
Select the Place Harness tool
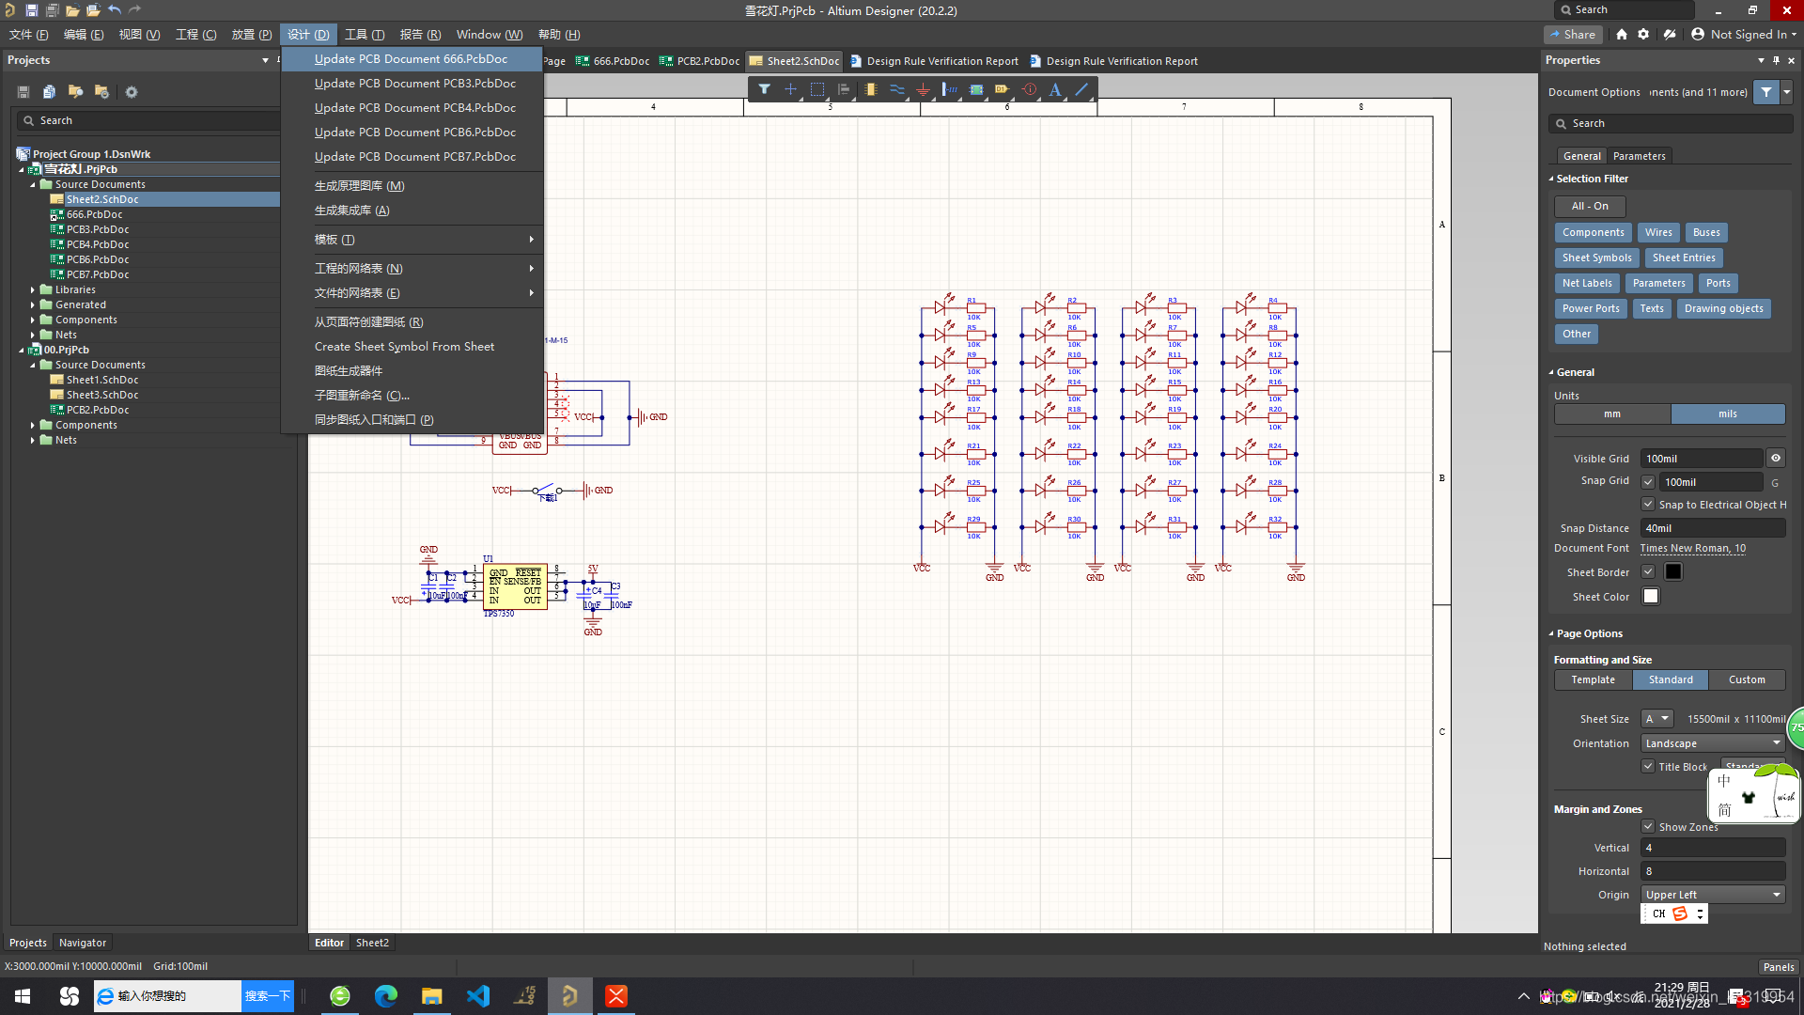tap(950, 89)
